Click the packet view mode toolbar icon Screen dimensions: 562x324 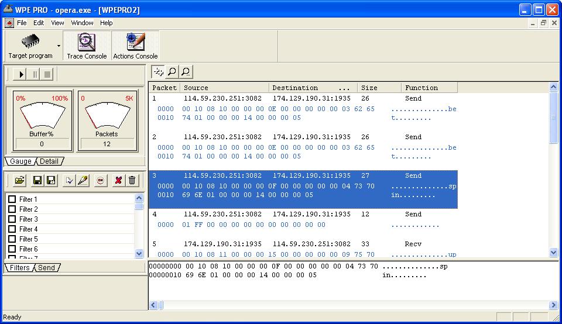point(158,72)
